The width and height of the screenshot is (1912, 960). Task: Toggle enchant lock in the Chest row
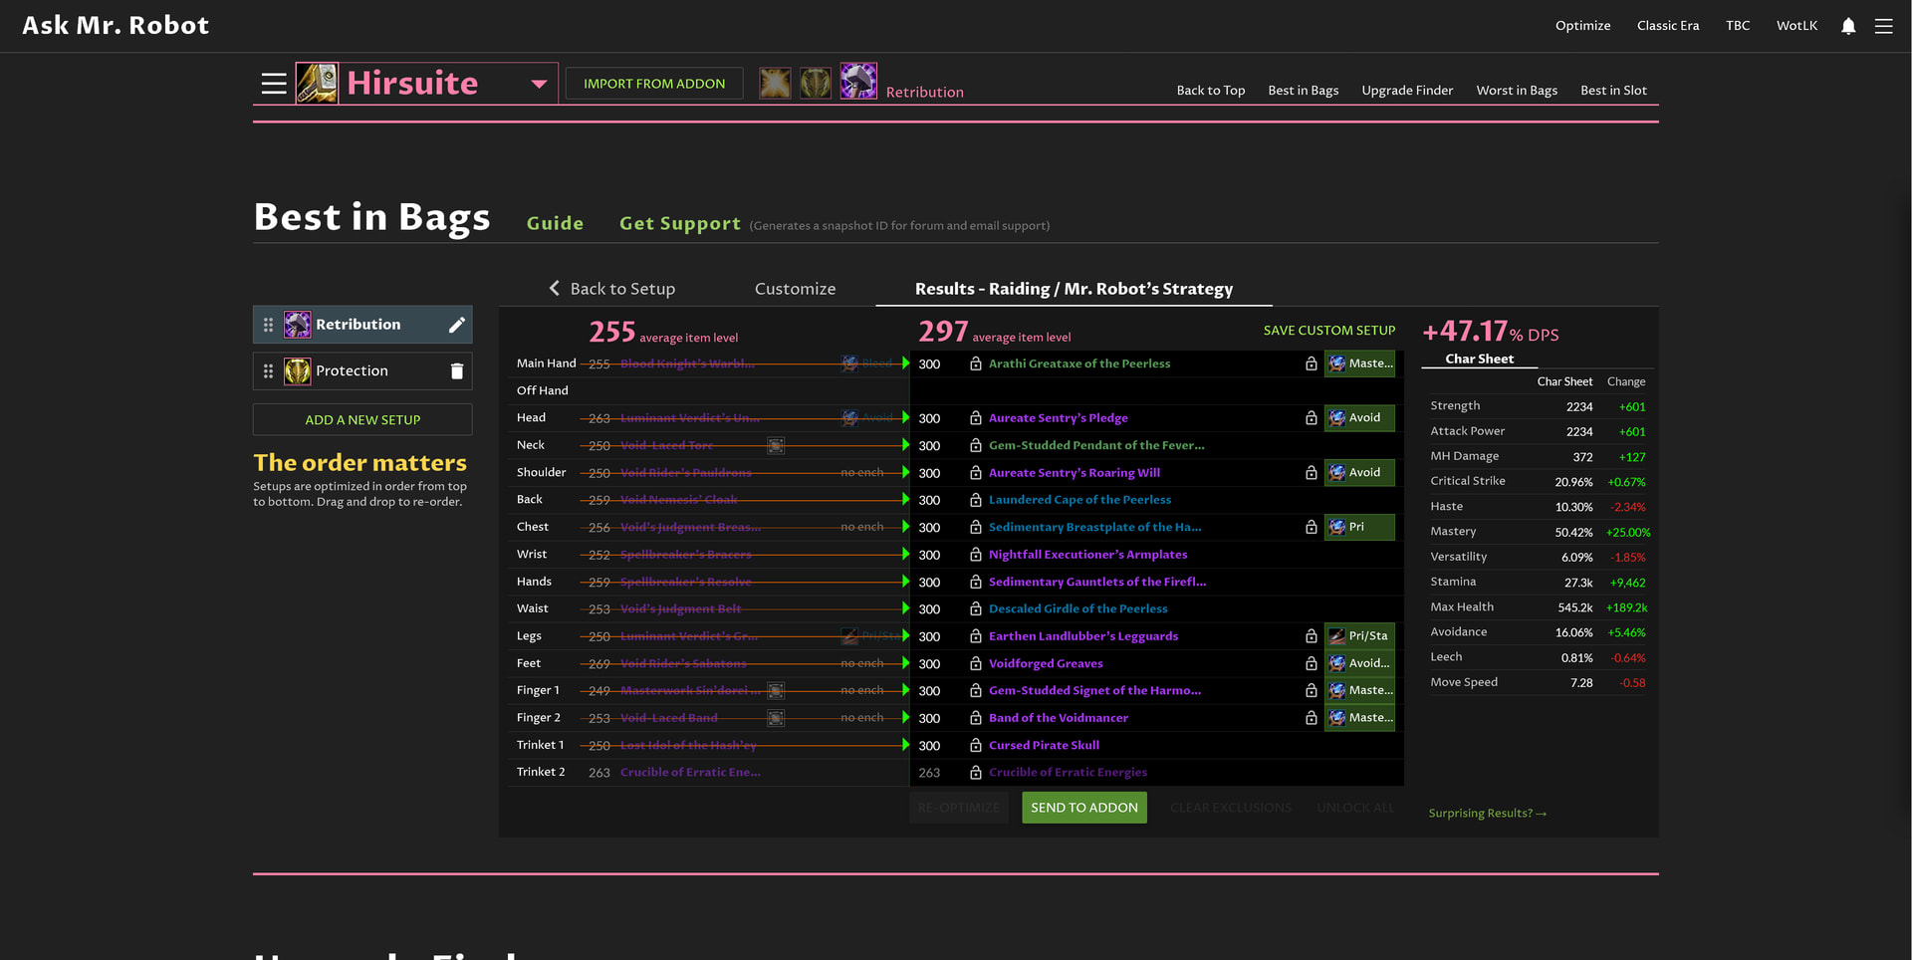click(1312, 528)
